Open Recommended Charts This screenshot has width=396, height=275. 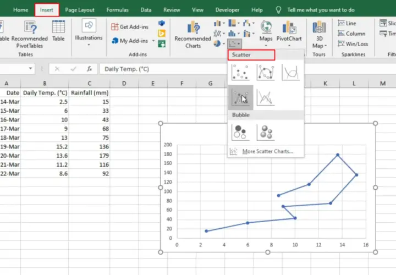click(x=193, y=35)
